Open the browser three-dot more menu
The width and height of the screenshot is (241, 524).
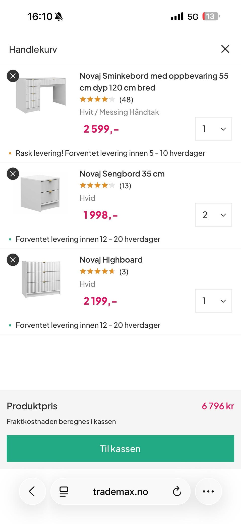(x=208, y=491)
